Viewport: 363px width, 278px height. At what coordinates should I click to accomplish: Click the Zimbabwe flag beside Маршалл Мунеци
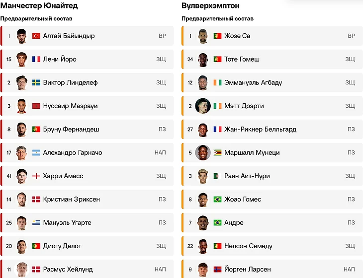(x=217, y=152)
